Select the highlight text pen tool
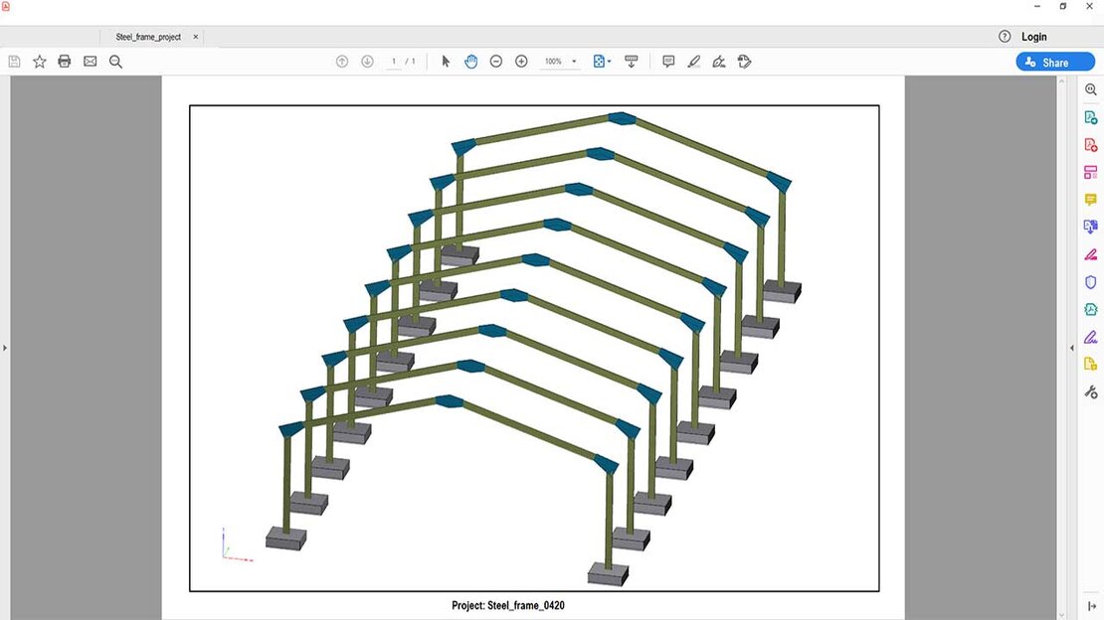The image size is (1104, 620). (x=694, y=62)
